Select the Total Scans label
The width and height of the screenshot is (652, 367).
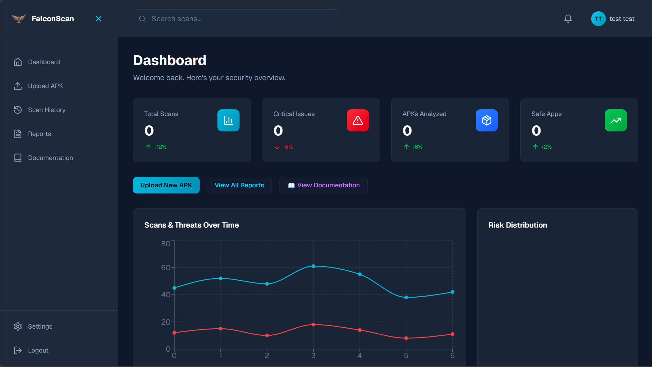click(x=161, y=114)
